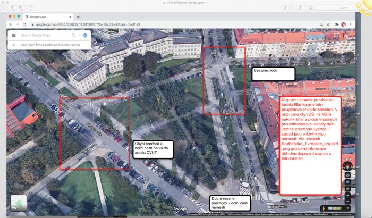Screen dimensions: 372x218
Task: Open the Chrome profile avatar
Action: 343,24
